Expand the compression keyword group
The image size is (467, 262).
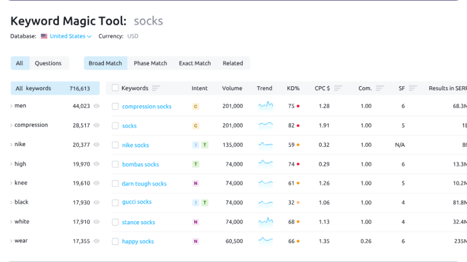tap(11, 125)
